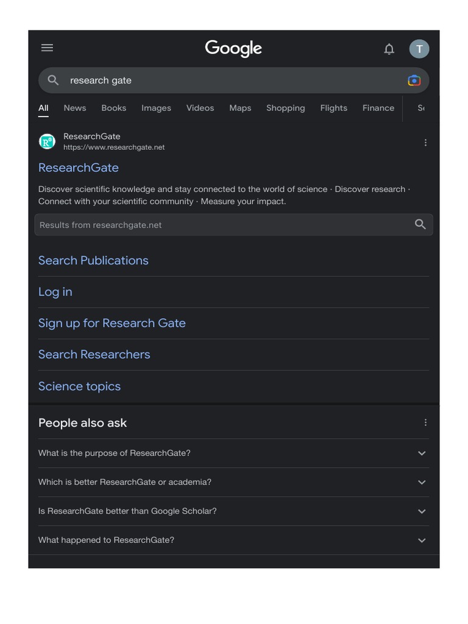Screen dimensions: 468x624
Task: Expand 'Which is better ResearchGate or academia?'
Action: (x=233, y=482)
